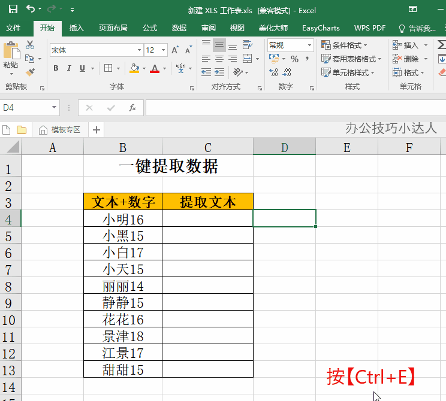
Task: Open the font size dropdown showing 12
Action: click(163, 50)
